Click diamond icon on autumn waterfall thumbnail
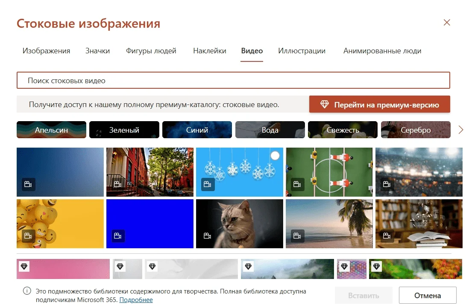 point(377,266)
